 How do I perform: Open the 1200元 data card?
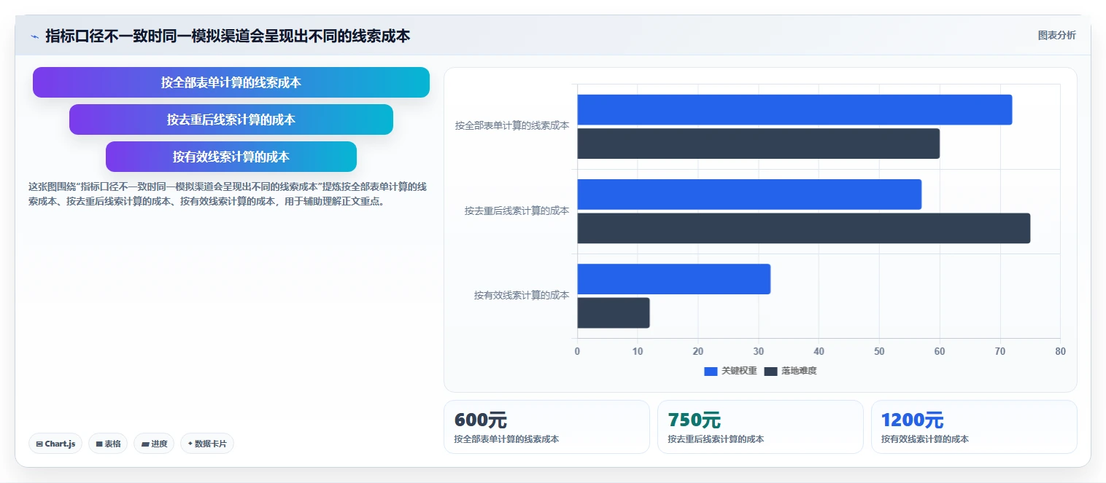[974, 427]
